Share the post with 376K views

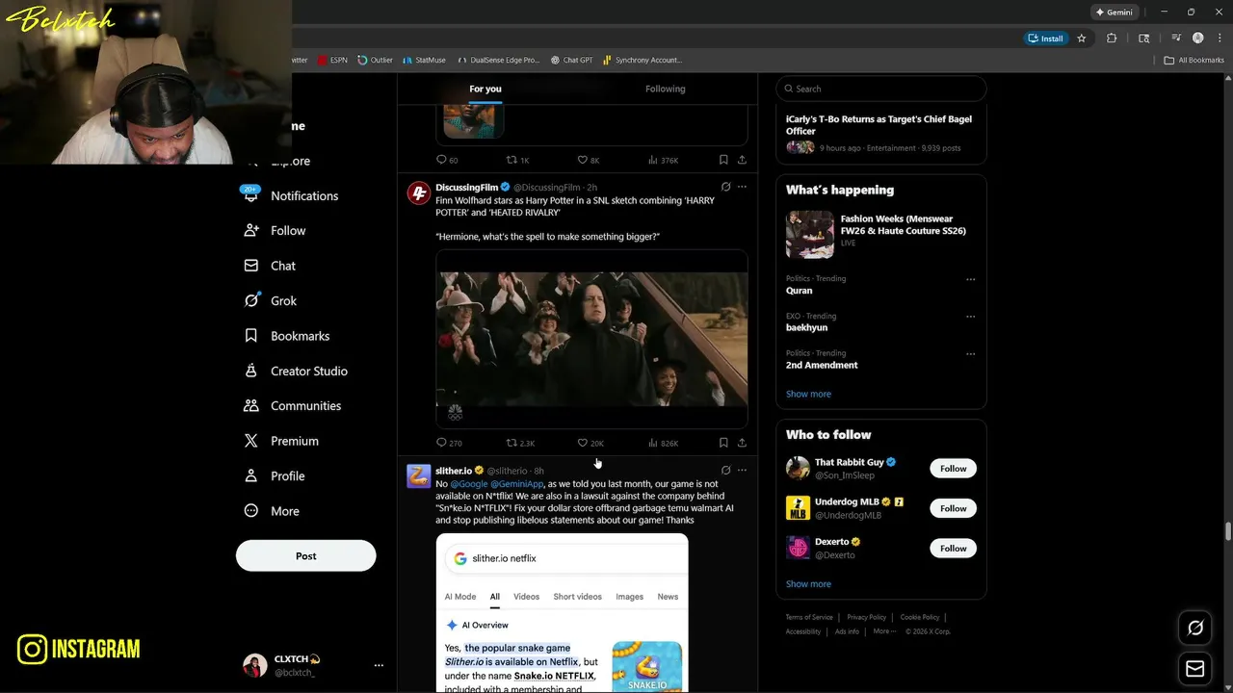pos(742,160)
